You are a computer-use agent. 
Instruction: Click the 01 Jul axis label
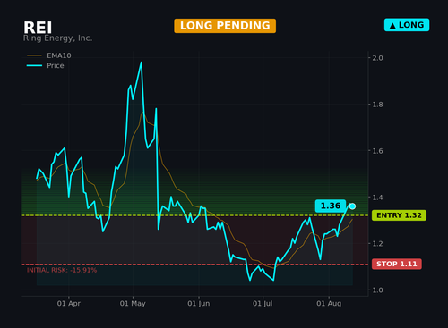click(263, 304)
